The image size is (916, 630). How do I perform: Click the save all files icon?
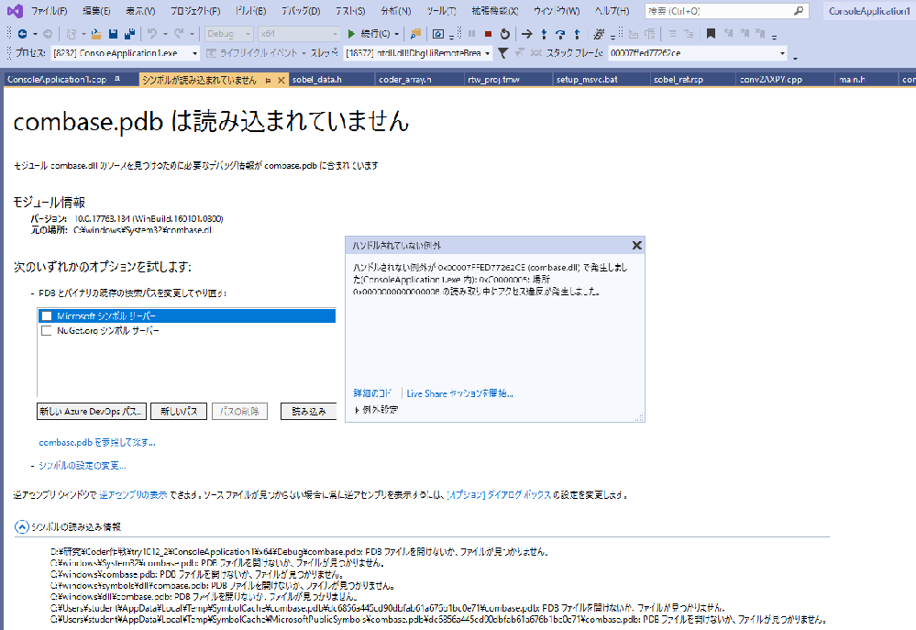click(129, 34)
